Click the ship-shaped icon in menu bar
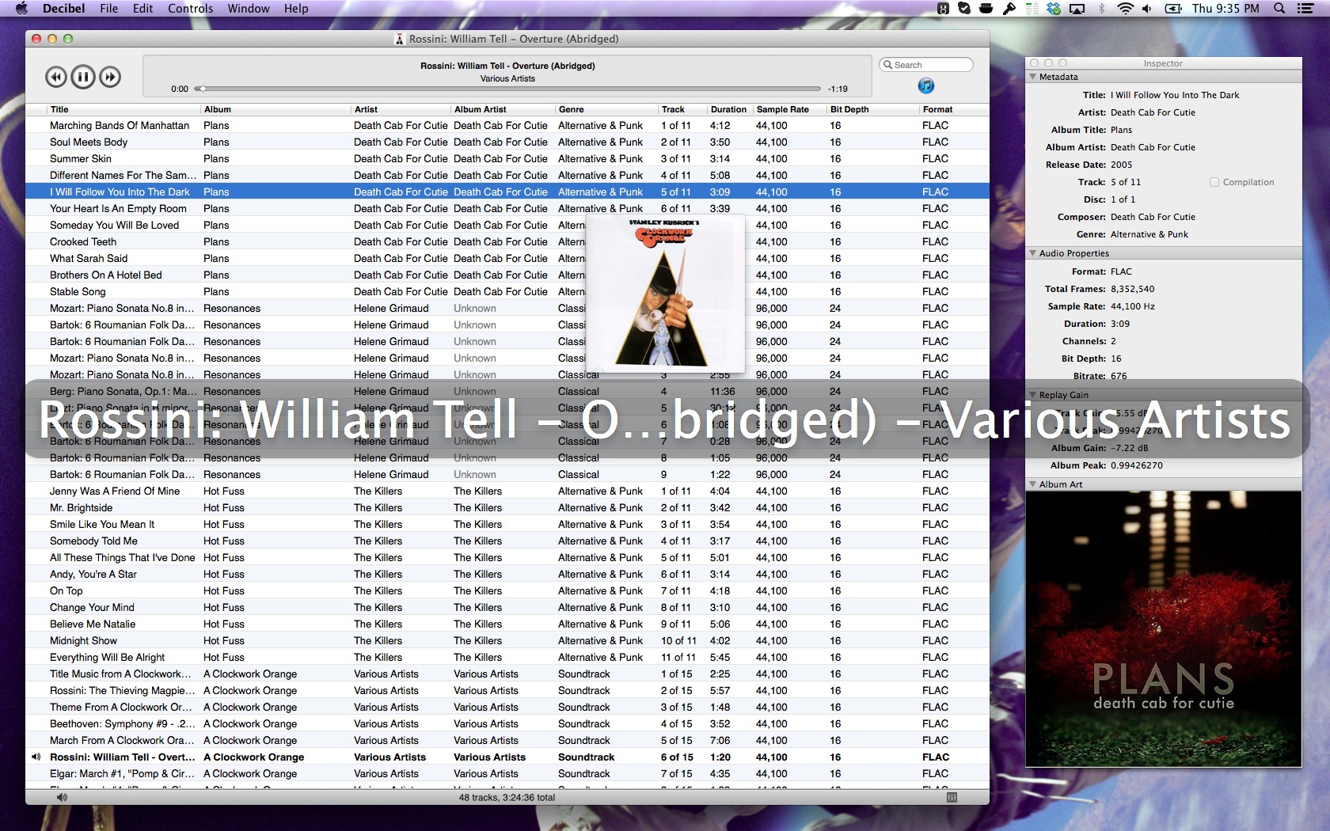 [986, 9]
